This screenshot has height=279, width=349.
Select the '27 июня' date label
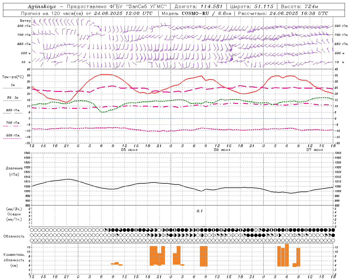[x=315, y=150]
